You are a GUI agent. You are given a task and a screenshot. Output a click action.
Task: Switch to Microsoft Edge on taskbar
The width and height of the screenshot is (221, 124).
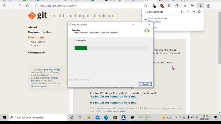pos(106,117)
